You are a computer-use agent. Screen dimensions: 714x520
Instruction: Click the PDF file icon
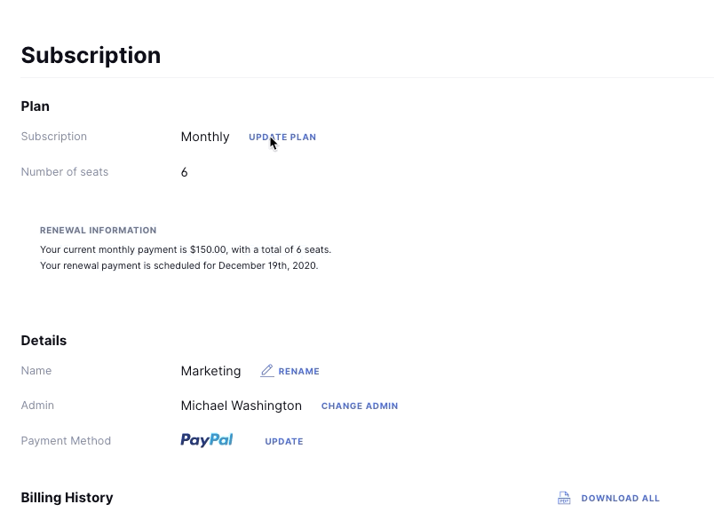tap(564, 498)
